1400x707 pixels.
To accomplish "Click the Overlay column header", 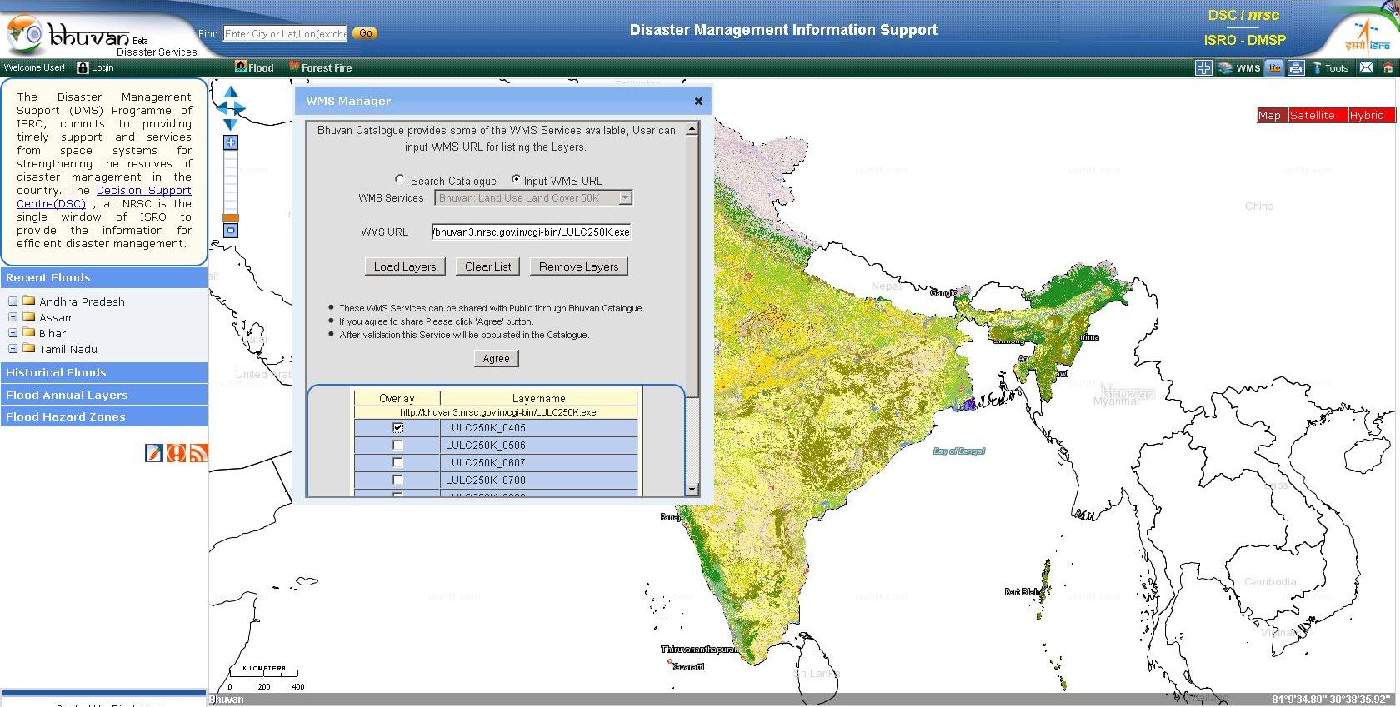I will click(397, 398).
